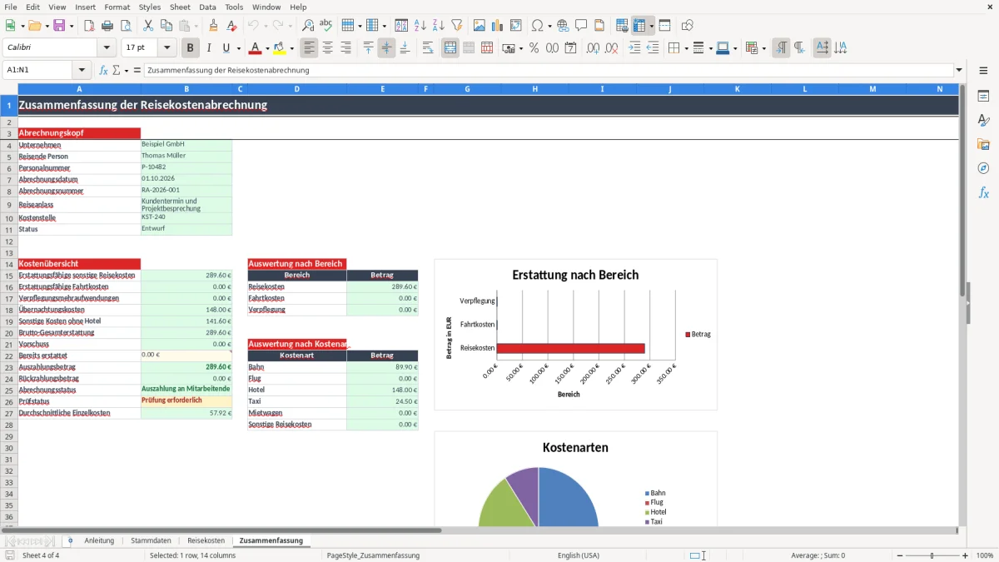Viewport: 999px width, 562px height.
Task: Open the Background Color dropdown arrow
Action: tap(291, 48)
